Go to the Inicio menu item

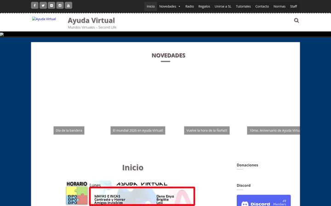pos(150,6)
